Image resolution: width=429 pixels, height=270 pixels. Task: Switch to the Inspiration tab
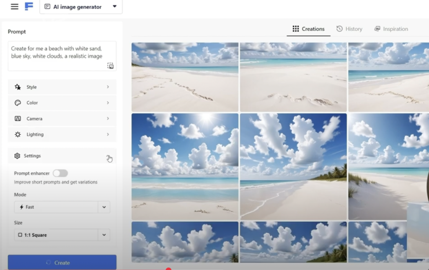click(391, 29)
